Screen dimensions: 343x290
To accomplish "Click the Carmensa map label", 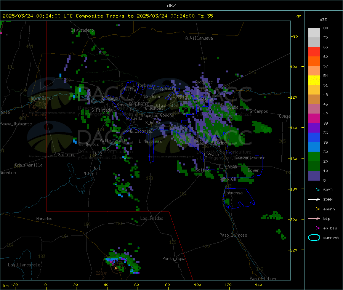I will click(233, 193).
